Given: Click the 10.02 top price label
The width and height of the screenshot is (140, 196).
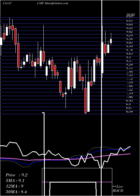Looking at the screenshot, I should coord(131,15).
